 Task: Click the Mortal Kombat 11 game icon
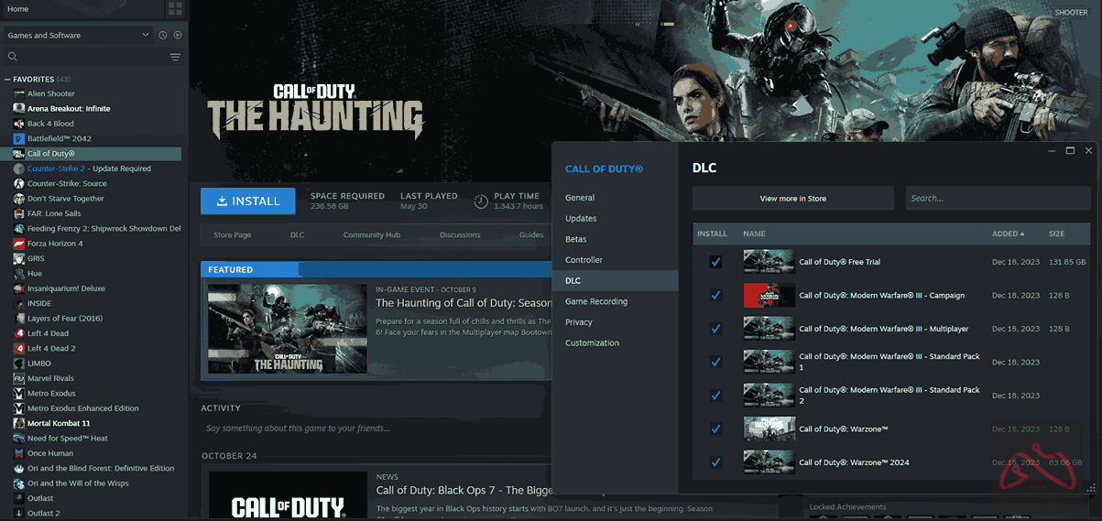tap(19, 423)
